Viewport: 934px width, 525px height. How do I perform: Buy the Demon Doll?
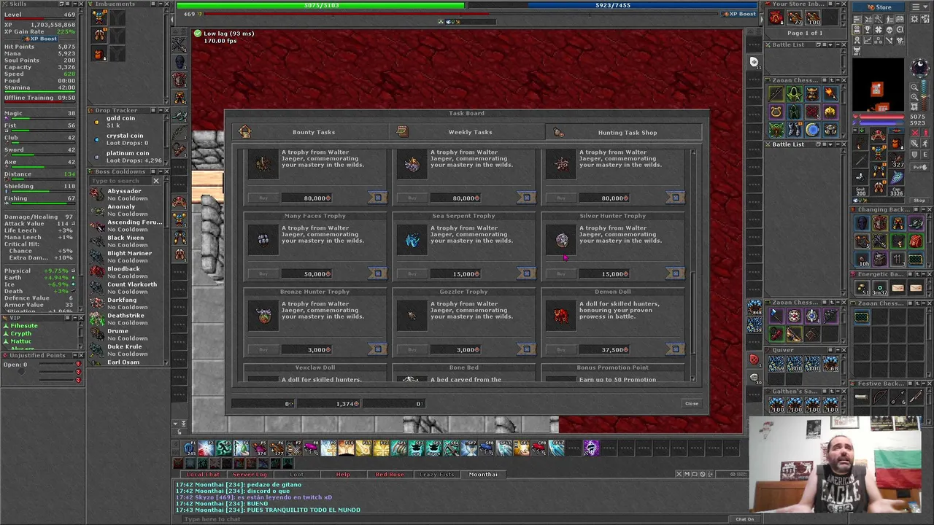point(561,349)
